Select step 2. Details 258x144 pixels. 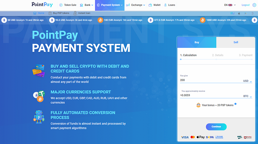pos(217,55)
